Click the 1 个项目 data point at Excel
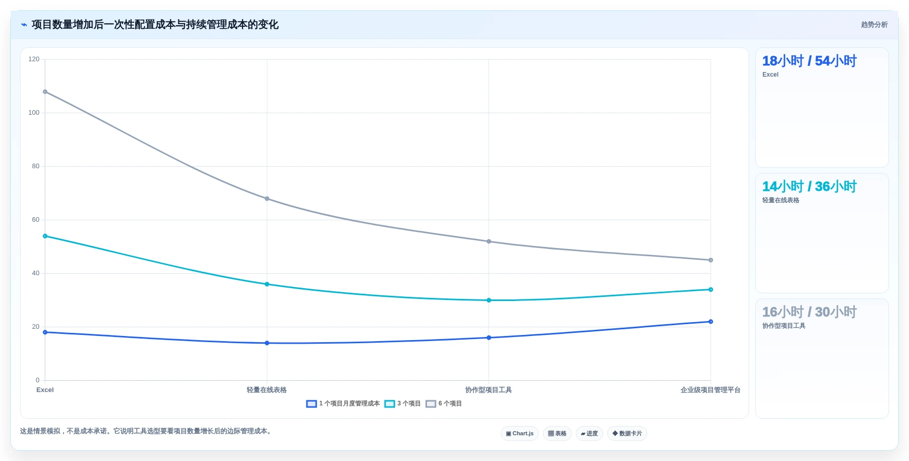The height and width of the screenshot is (461, 909). click(x=45, y=332)
